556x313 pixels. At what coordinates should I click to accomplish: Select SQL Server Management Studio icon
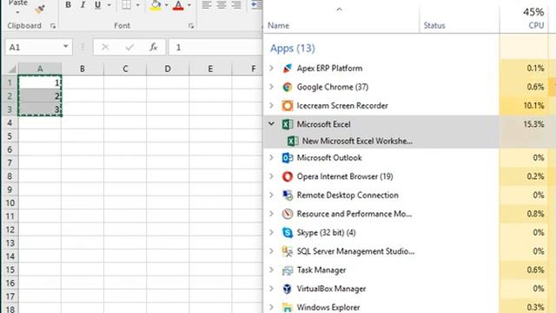coord(288,251)
